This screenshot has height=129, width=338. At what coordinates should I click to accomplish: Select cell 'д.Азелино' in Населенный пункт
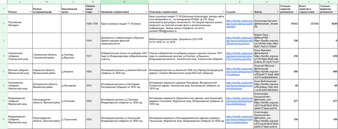tap(73, 72)
